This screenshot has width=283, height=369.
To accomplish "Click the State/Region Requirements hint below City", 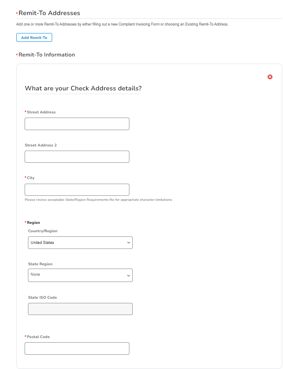I will point(98,200).
